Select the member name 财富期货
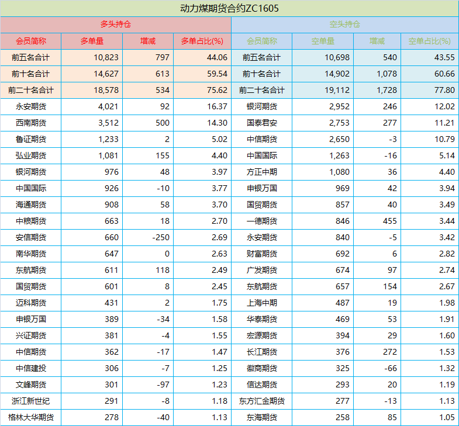The height and width of the screenshot is (426, 459). [x=262, y=254]
